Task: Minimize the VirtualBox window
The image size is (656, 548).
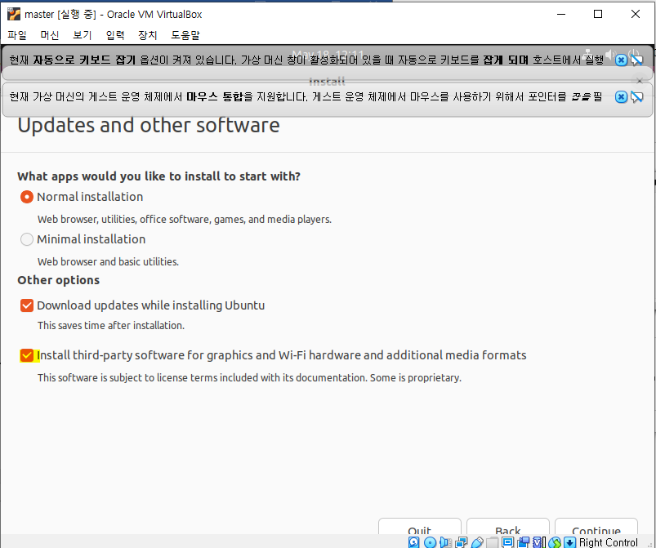Action: [x=561, y=14]
